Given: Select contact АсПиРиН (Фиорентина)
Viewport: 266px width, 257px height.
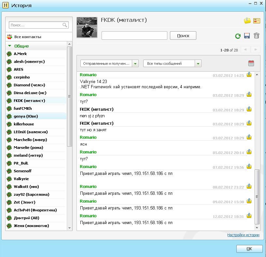Looking at the screenshot, I should 36,210.
